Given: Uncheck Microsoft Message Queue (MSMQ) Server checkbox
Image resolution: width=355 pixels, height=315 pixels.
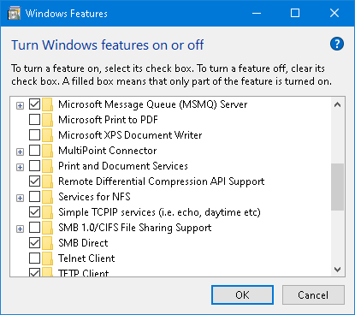Looking at the screenshot, I should pyautogui.click(x=34, y=104).
